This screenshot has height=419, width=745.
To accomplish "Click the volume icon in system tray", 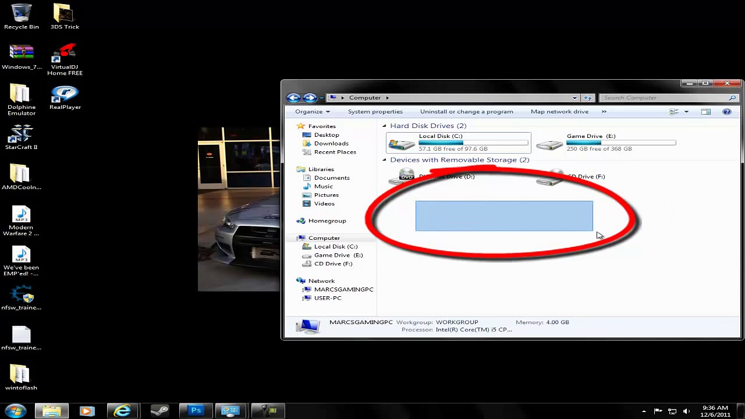I will (x=687, y=411).
